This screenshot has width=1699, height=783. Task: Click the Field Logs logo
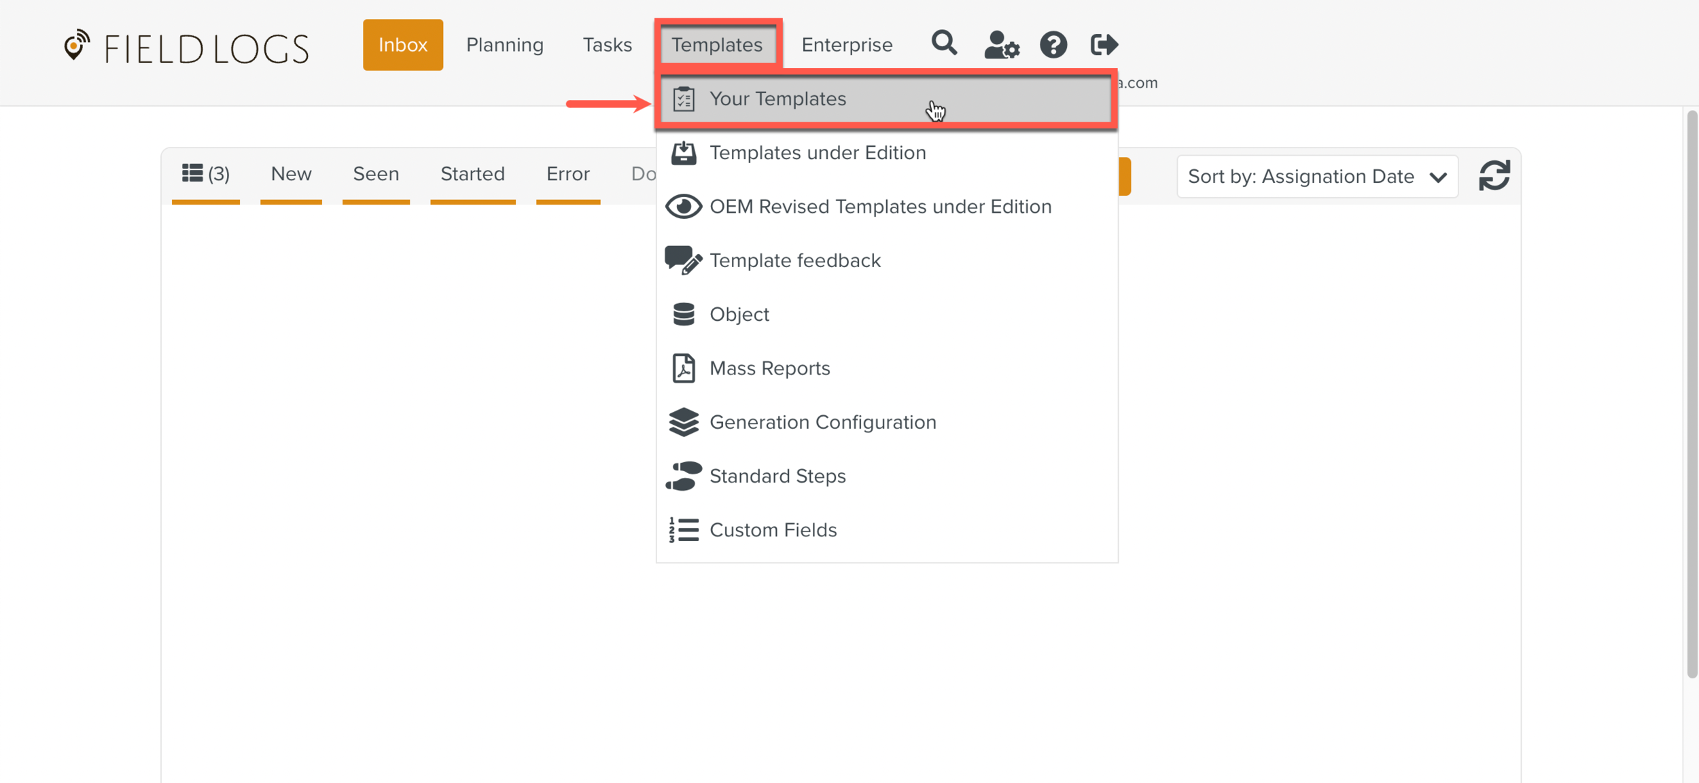[x=187, y=48]
